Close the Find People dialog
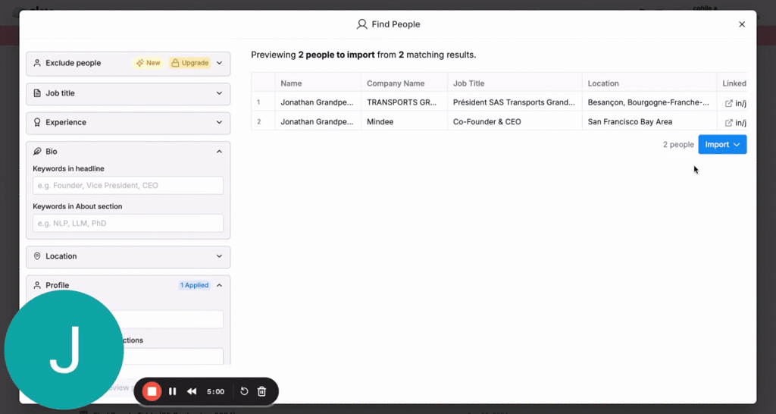The image size is (776, 414). tap(742, 24)
